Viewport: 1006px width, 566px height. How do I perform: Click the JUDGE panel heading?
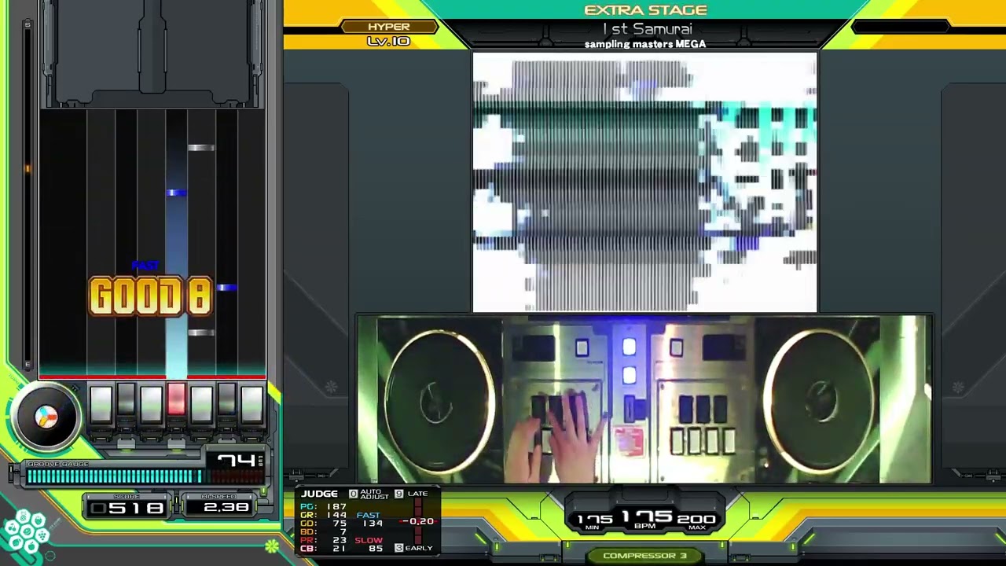(x=320, y=494)
